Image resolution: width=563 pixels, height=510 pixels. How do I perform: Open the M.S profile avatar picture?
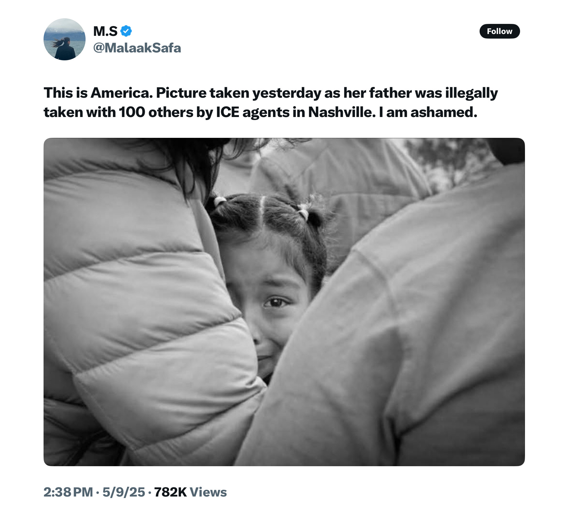(x=64, y=39)
